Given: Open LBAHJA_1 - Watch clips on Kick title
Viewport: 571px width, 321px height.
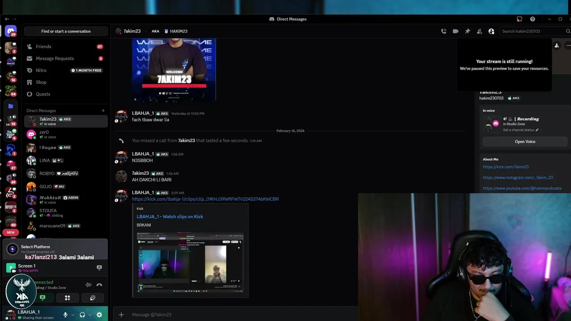Looking at the screenshot, I should click(170, 217).
